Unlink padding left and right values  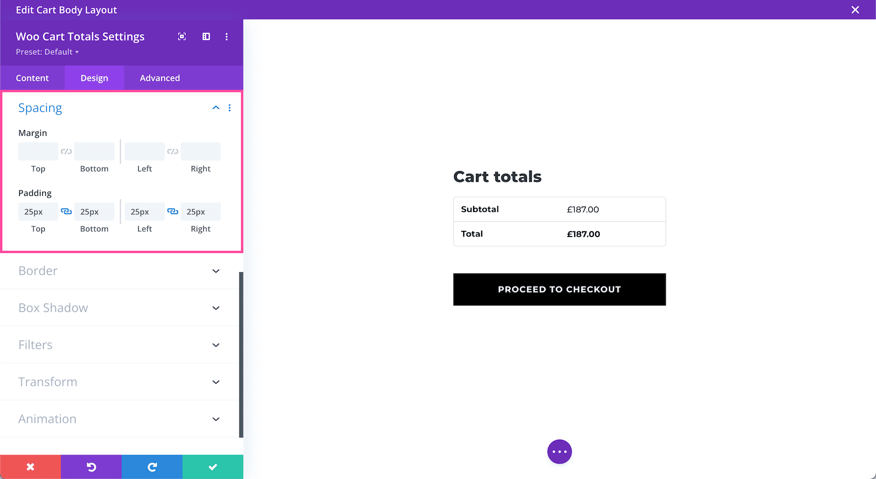pyautogui.click(x=173, y=211)
